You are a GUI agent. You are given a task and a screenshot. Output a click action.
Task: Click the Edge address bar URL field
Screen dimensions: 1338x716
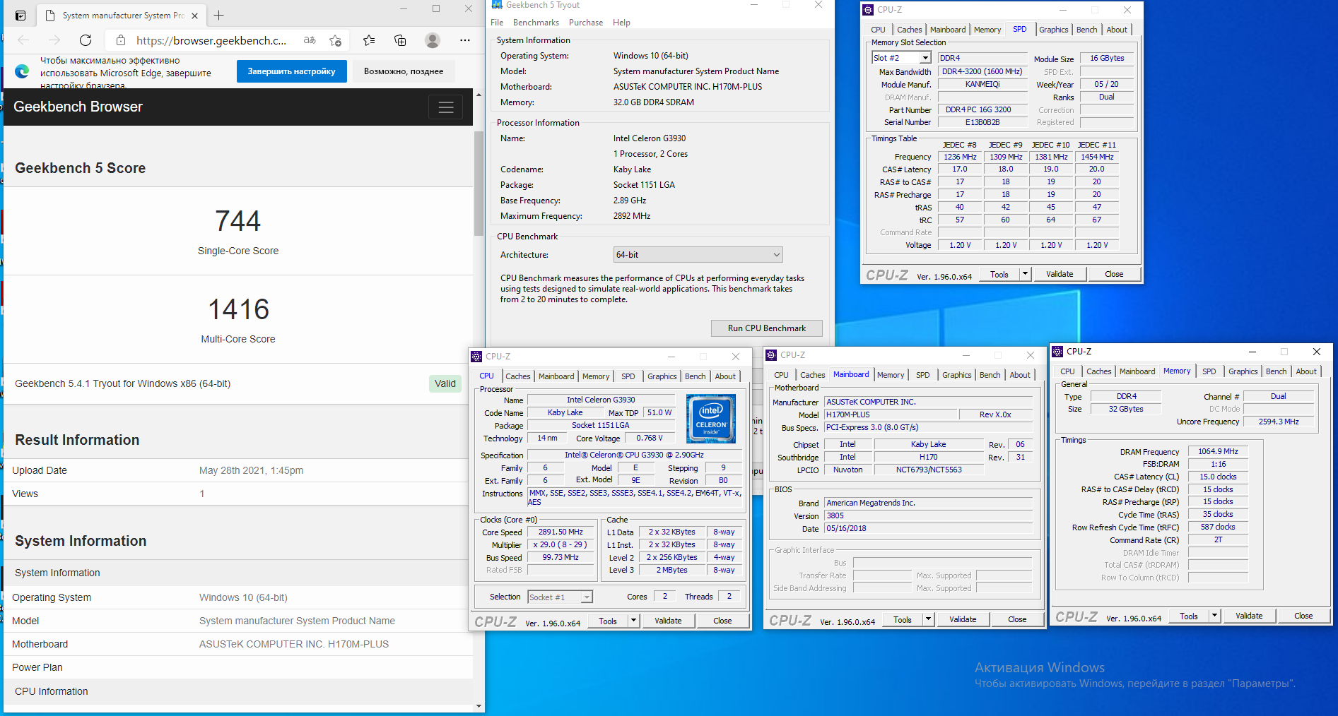click(211, 40)
